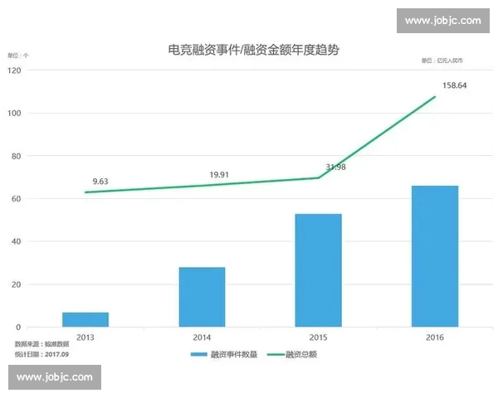The height and width of the screenshot is (398, 498).
Task: Click the 2013 blue bar
Action: pos(85,319)
